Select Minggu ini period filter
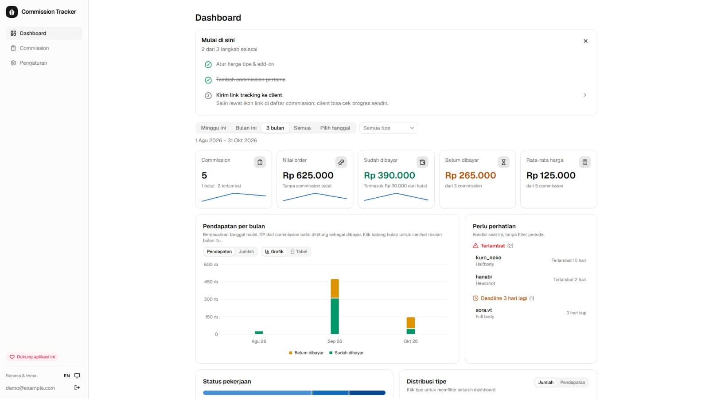This screenshot has width=709, height=399. [x=214, y=128]
